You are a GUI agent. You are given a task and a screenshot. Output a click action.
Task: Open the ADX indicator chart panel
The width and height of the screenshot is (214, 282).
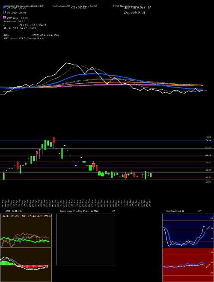26,231
